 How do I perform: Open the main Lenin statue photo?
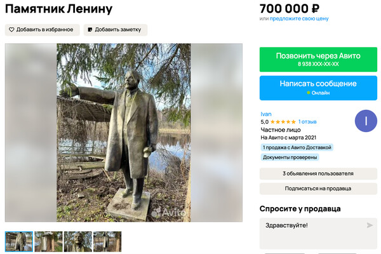[124, 133]
